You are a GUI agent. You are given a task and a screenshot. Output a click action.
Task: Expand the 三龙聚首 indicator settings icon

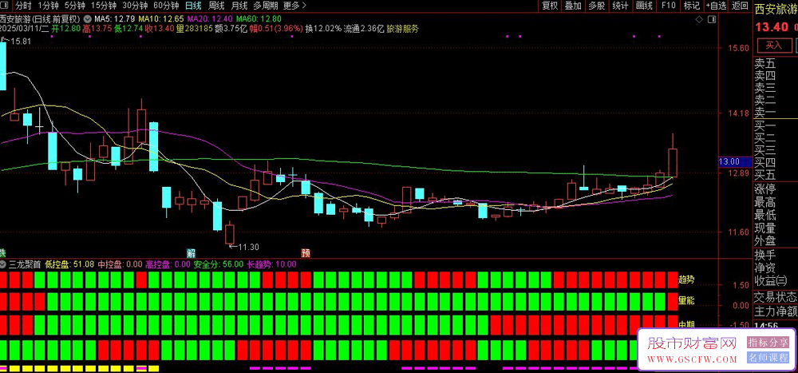pos(3,264)
